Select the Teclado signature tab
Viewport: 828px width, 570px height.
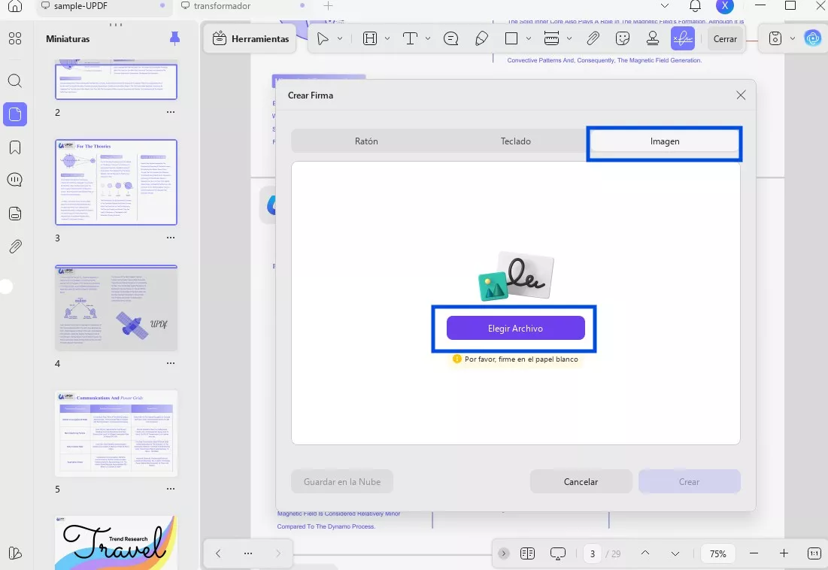(x=515, y=141)
